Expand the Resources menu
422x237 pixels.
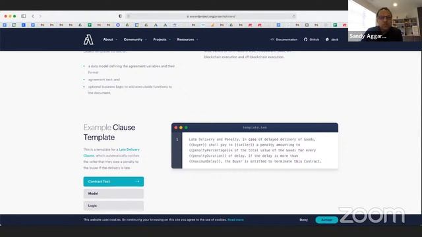tap(187, 39)
